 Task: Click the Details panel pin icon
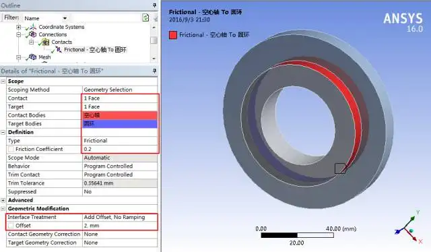point(154,71)
